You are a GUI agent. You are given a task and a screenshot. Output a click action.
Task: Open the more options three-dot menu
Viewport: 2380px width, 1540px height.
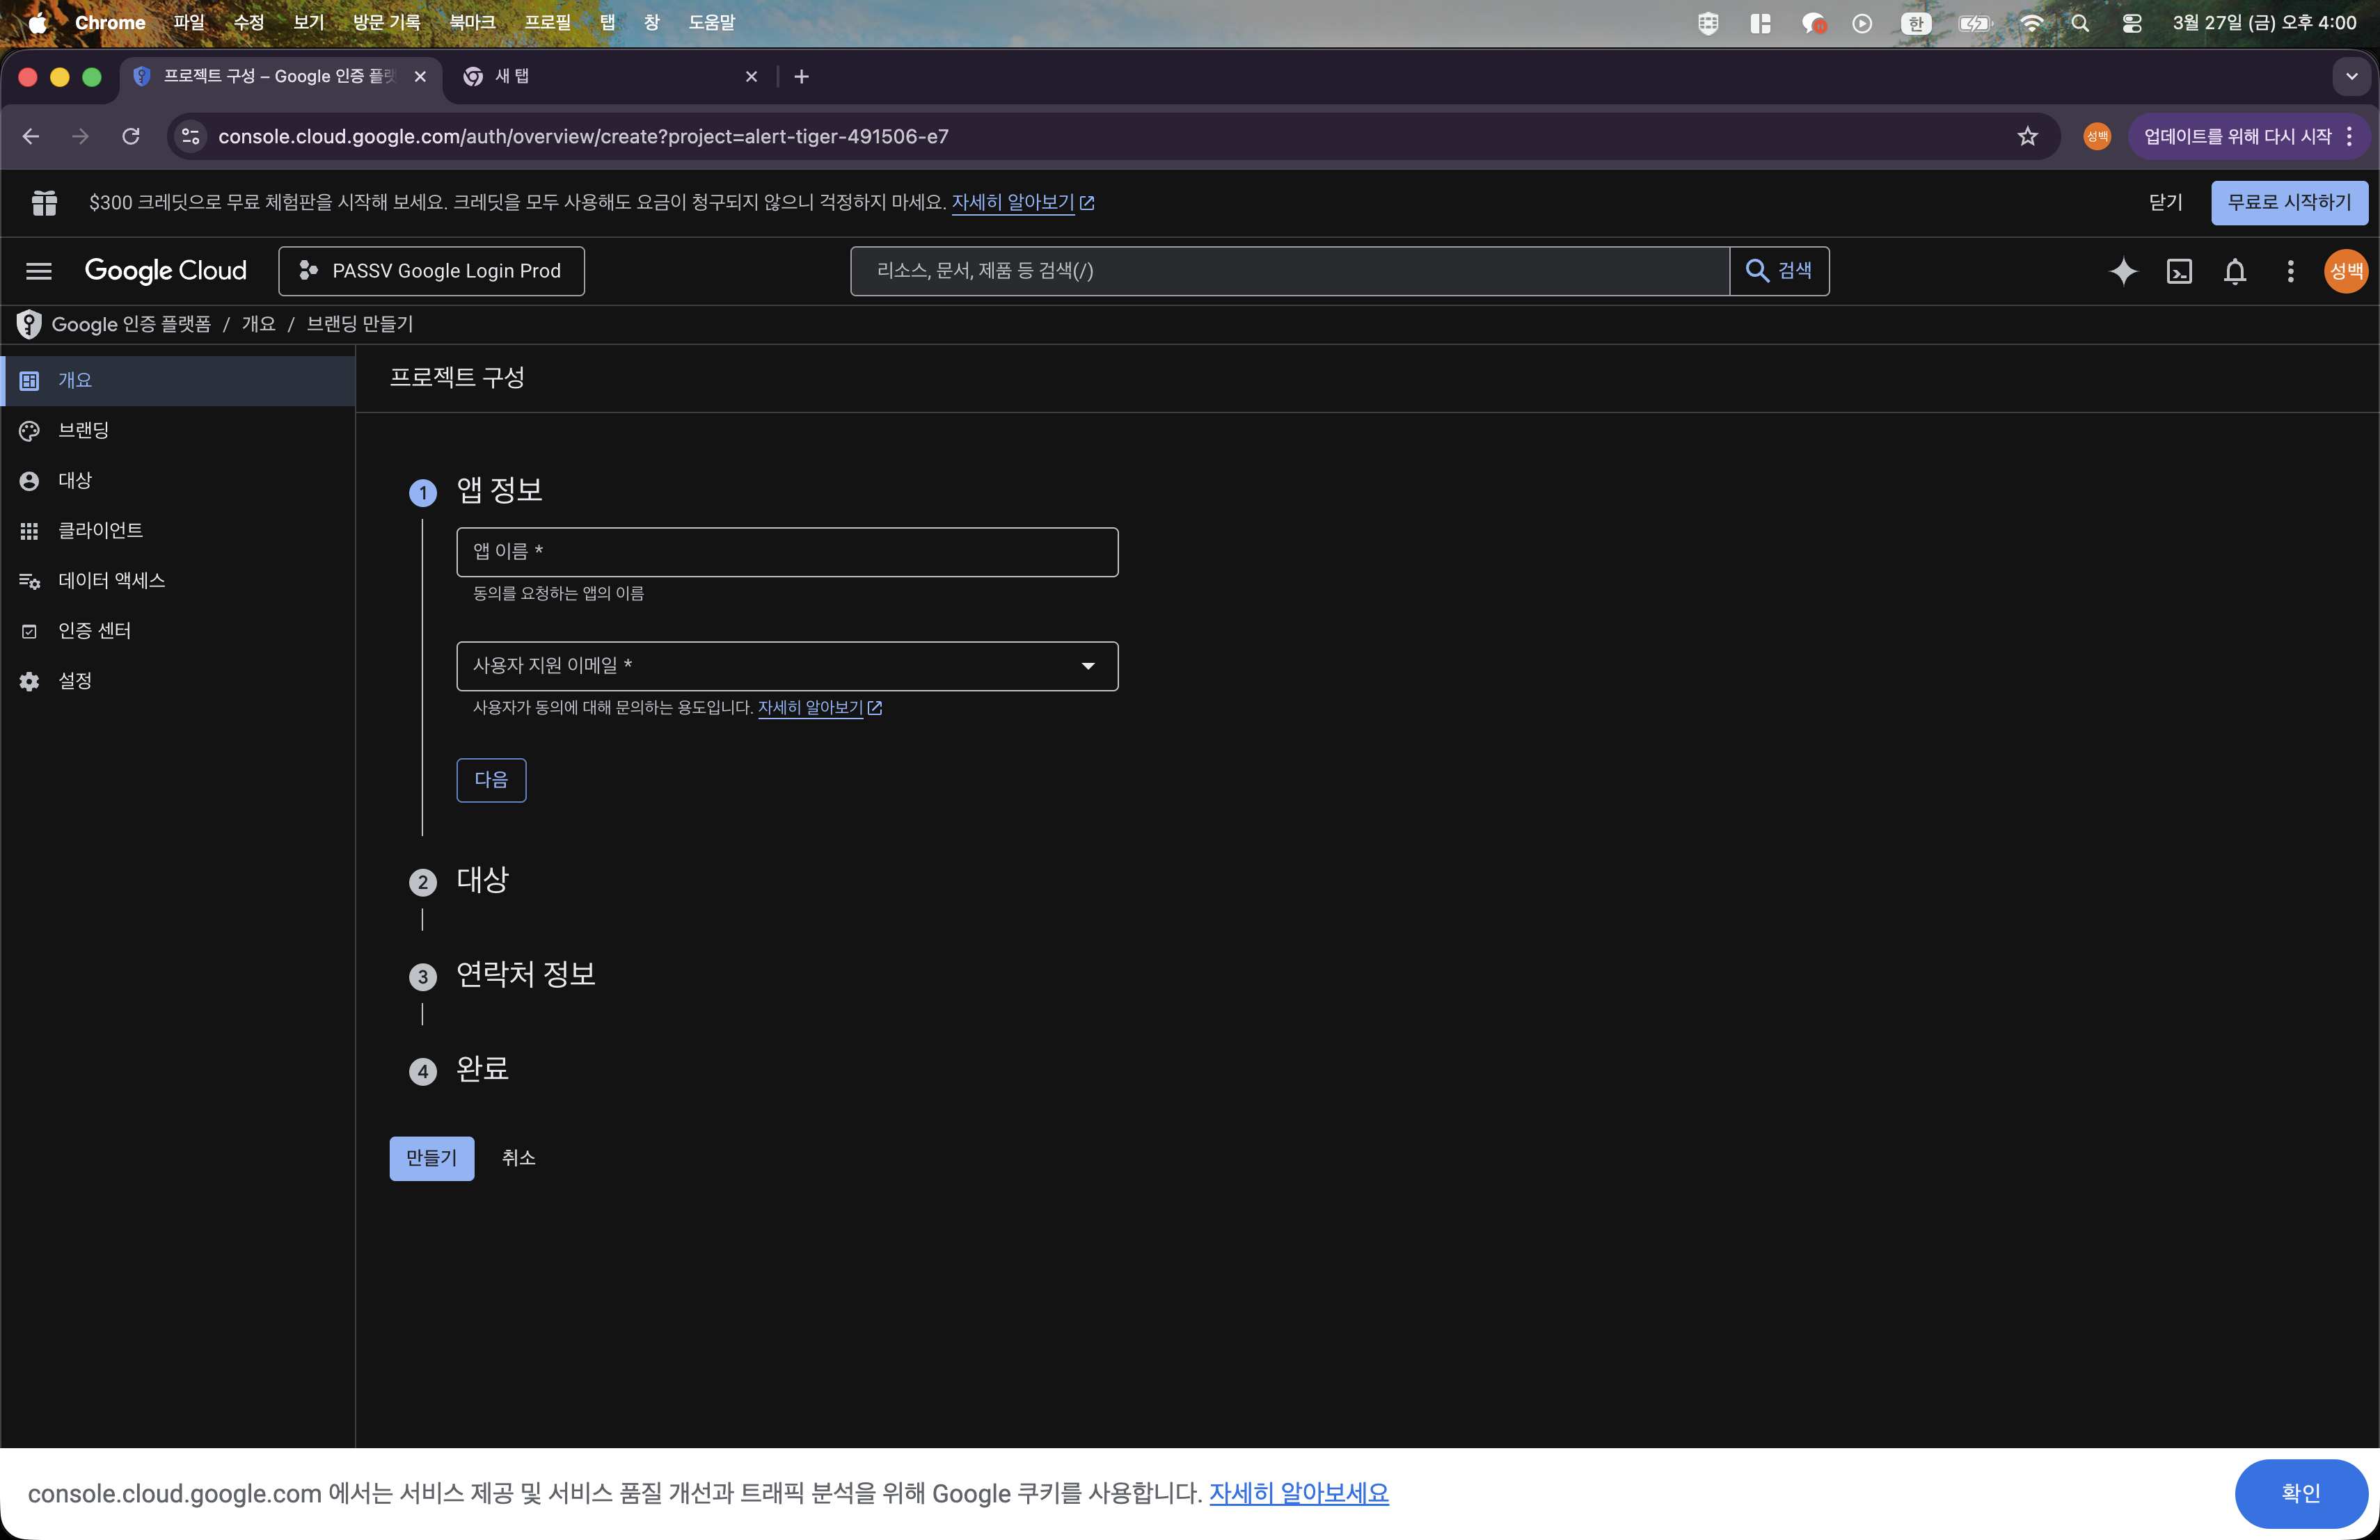[x=2290, y=271]
